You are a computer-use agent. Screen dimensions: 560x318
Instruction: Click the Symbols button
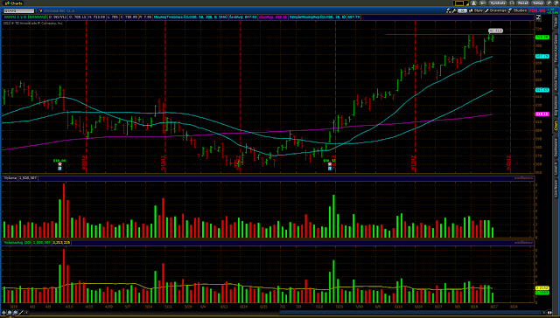(x=498, y=3)
